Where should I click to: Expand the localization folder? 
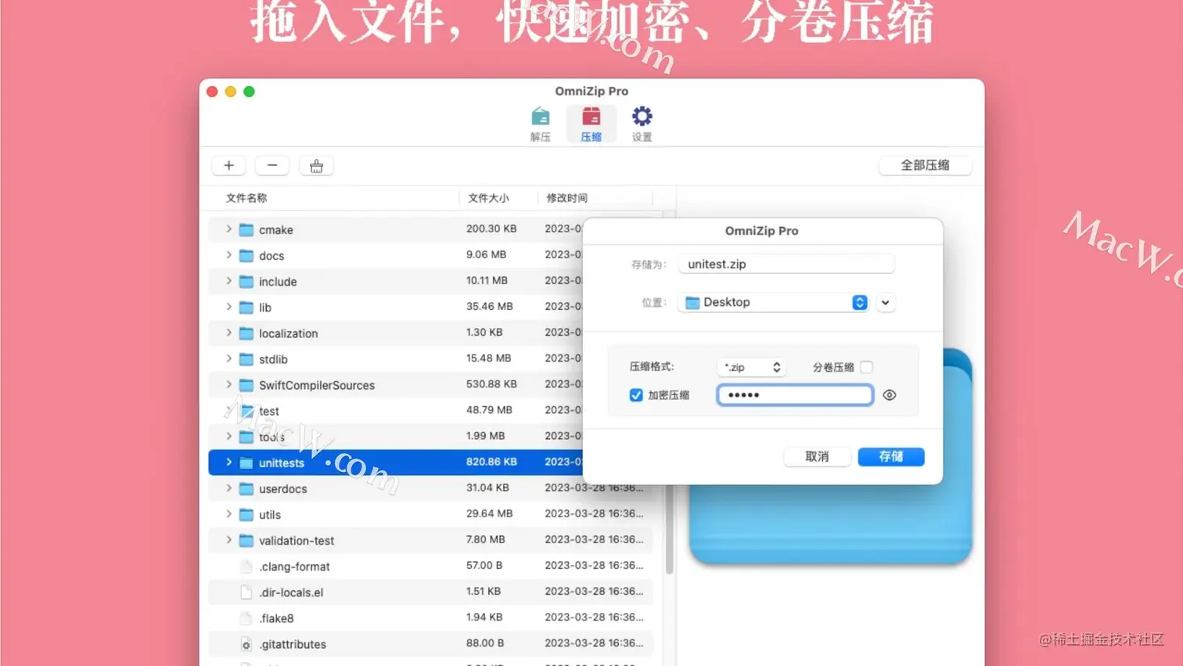(228, 333)
